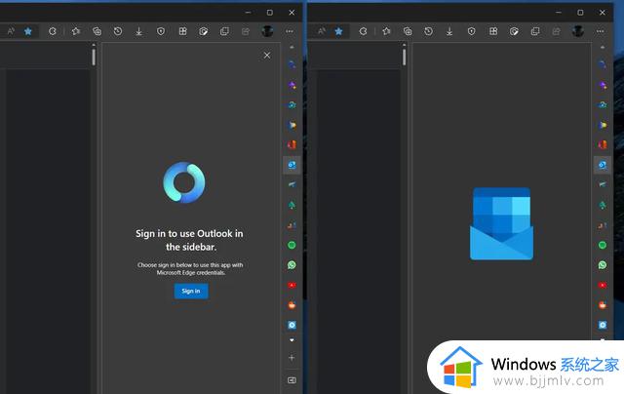The height and width of the screenshot is (394, 624).
Task: Click four-squares grid icon in right window toolbar
Action: point(493,31)
